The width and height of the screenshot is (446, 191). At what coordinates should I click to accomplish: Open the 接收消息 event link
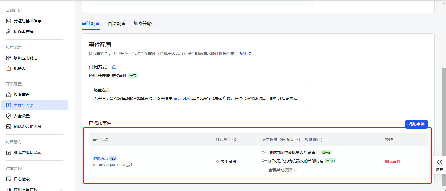pos(100,158)
